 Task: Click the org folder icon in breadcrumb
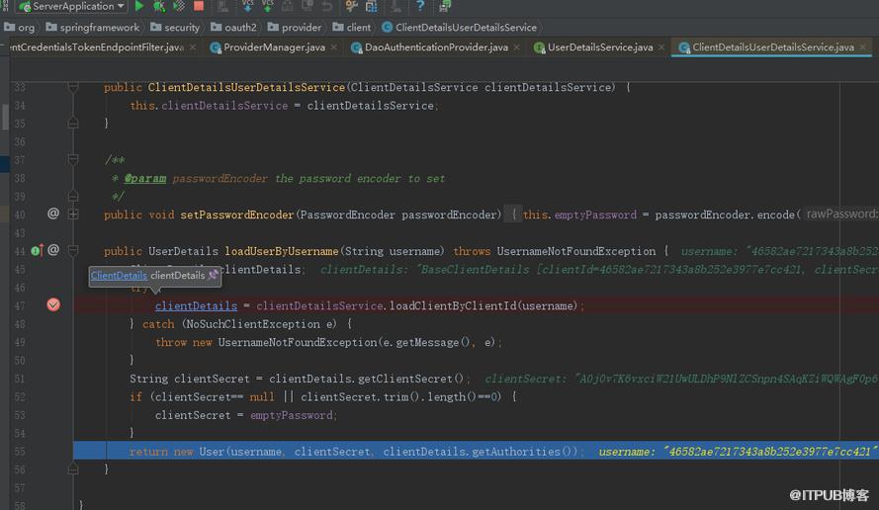(x=10, y=27)
